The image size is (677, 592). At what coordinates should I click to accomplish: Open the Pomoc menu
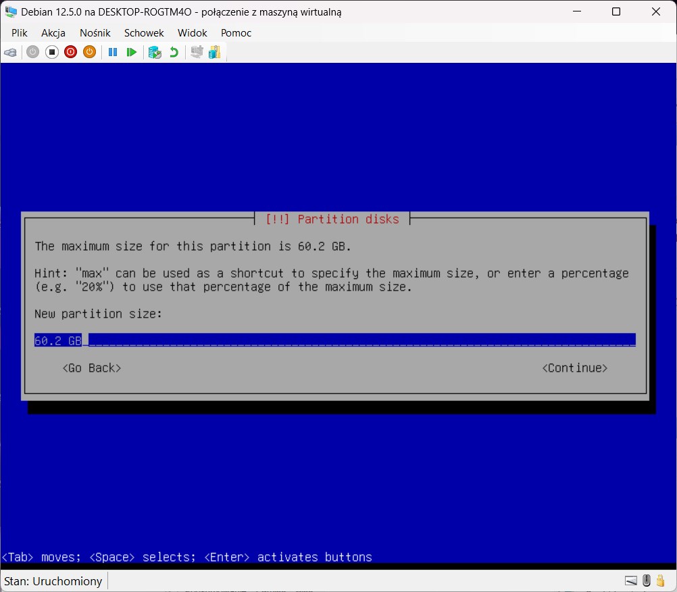(236, 33)
